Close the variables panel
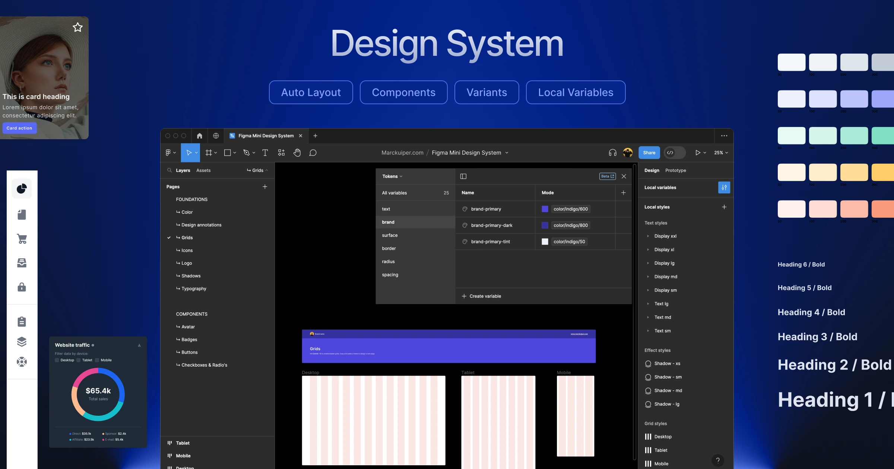Viewport: 894px width, 469px height. pos(624,176)
